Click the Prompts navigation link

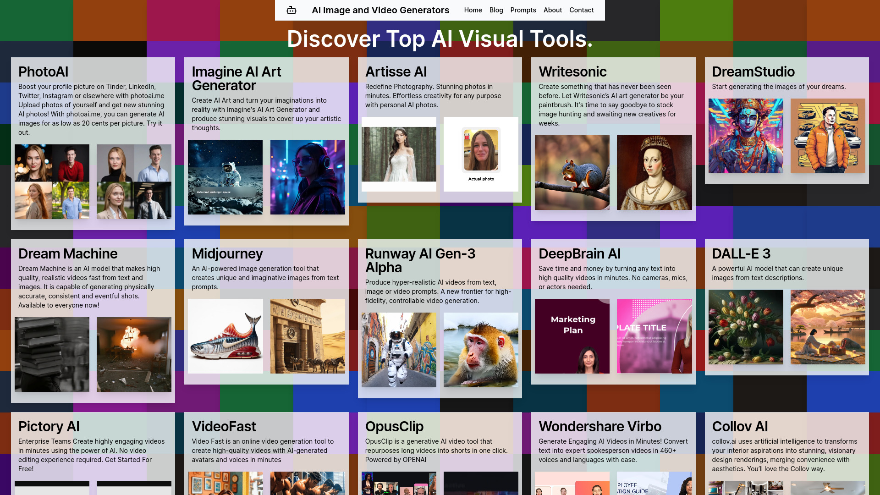point(523,10)
